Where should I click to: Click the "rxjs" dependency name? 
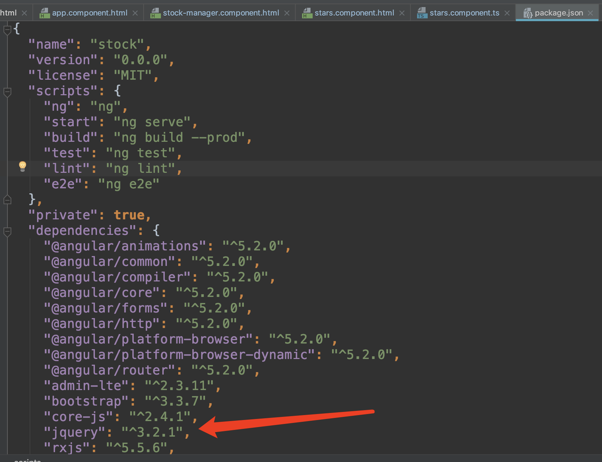[67, 448]
